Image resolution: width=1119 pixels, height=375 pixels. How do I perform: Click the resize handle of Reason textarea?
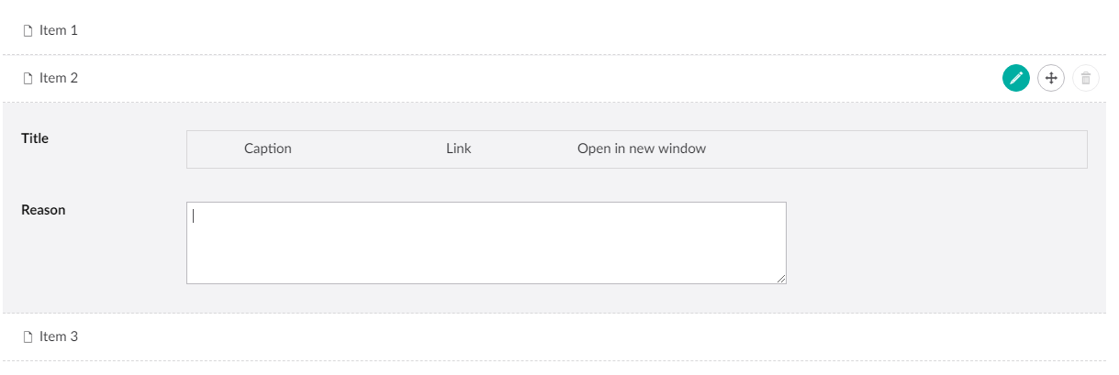coord(781,279)
